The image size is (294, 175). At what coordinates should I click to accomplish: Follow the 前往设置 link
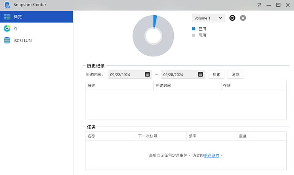[x=212, y=155]
